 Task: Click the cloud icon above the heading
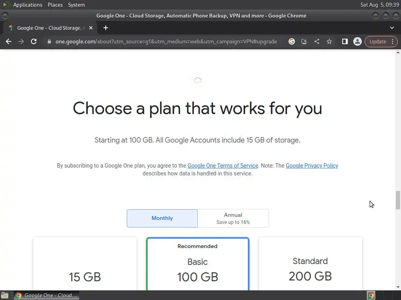tap(197, 80)
